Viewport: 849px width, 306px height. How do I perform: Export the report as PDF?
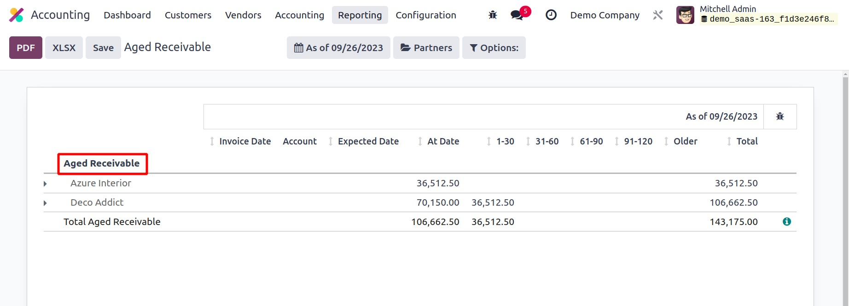pyautogui.click(x=26, y=48)
